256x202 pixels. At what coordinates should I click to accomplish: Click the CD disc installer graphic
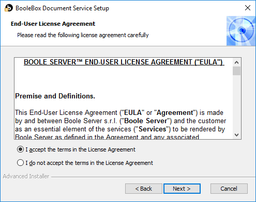click(241, 31)
